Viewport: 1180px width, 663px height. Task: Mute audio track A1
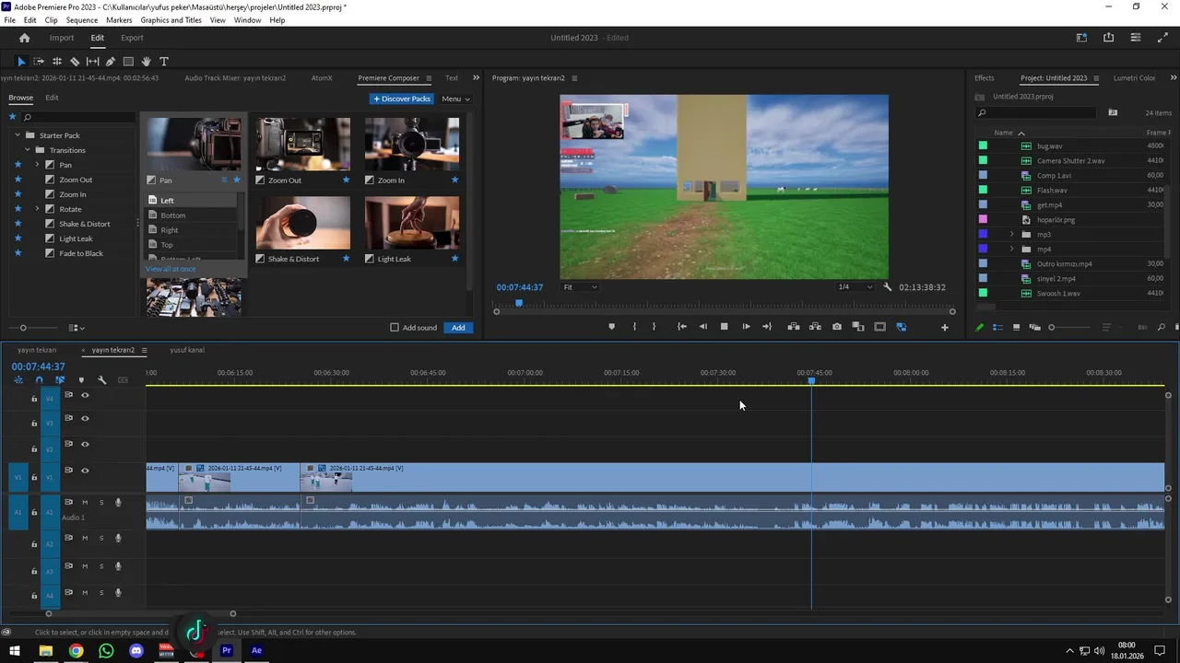tap(85, 503)
